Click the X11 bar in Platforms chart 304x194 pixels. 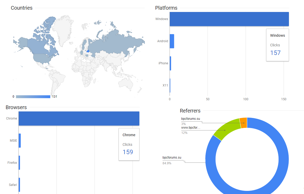(x=170, y=85)
